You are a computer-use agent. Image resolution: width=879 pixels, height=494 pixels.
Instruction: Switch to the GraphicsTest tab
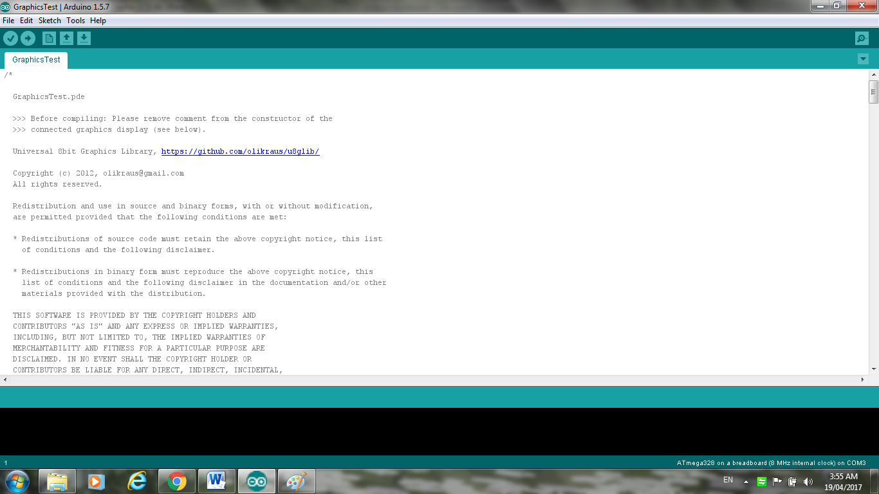pyautogui.click(x=36, y=60)
